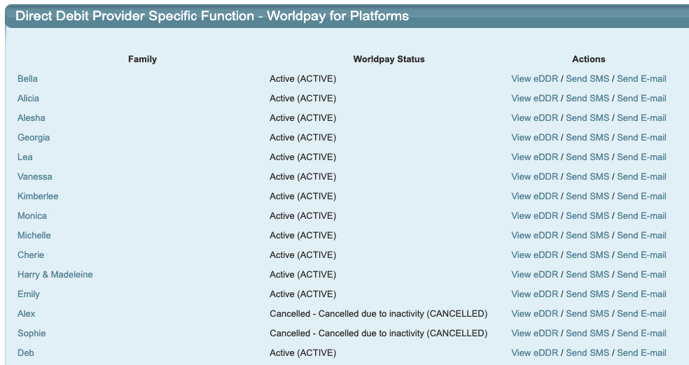
Task: View eDDR for Sophie
Action: point(535,334)
